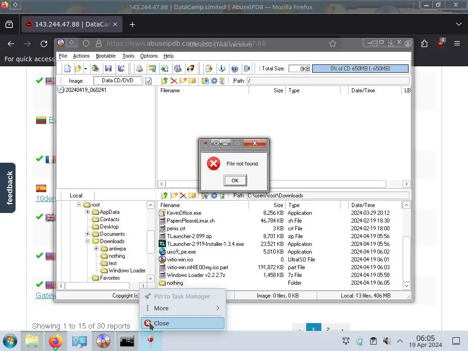The height and width of the screenshot is (351, 468).
Task: Click the local pane gear Properties icon
Action: coord(214,196)
